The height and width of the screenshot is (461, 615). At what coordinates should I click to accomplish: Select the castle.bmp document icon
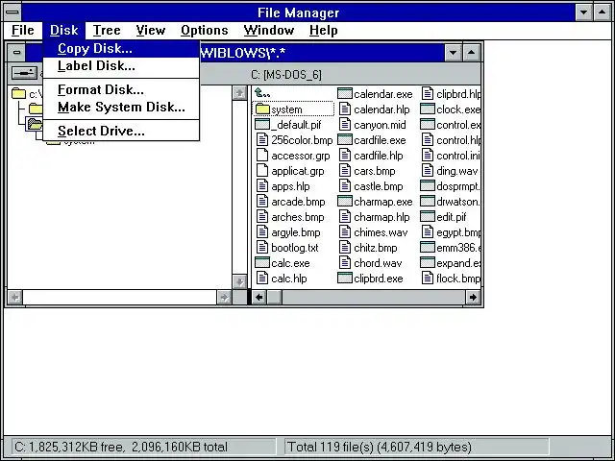[x=345, y=185]
